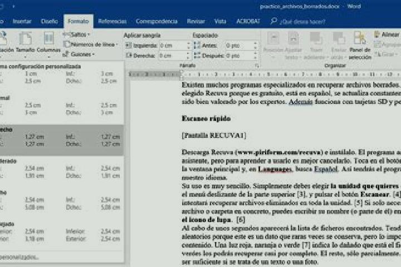The height and width of the screenshot is (267, 401).
Task: Switch to the Insertar ribbon tab
Action: (x=22, y=21)
